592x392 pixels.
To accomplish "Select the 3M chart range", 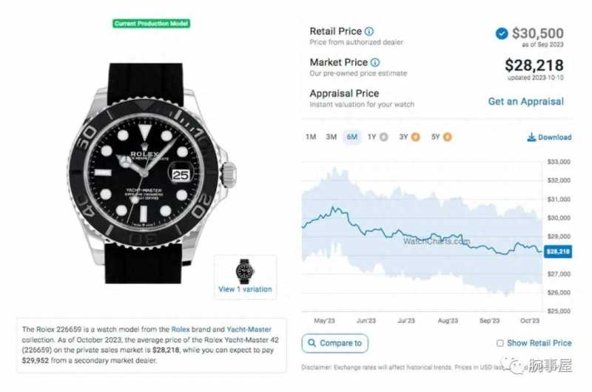I will [x=331, y=137].
